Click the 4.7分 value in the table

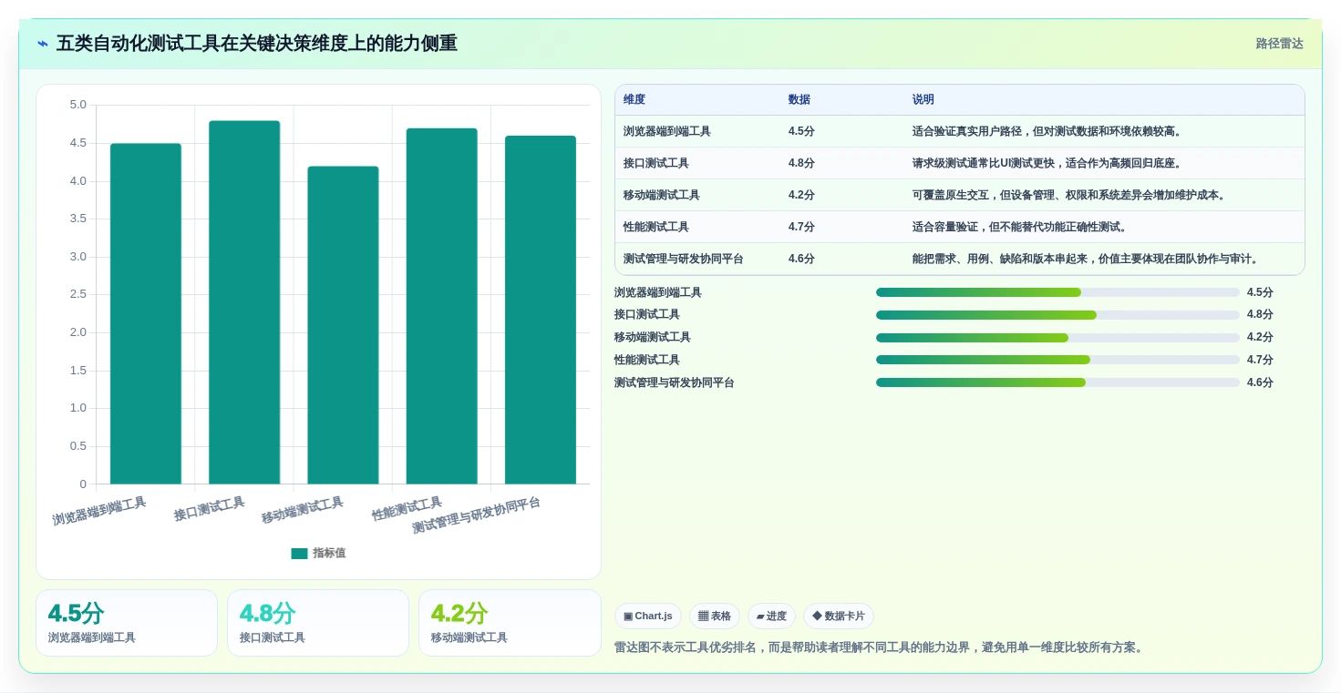click(x=801, y=227)
